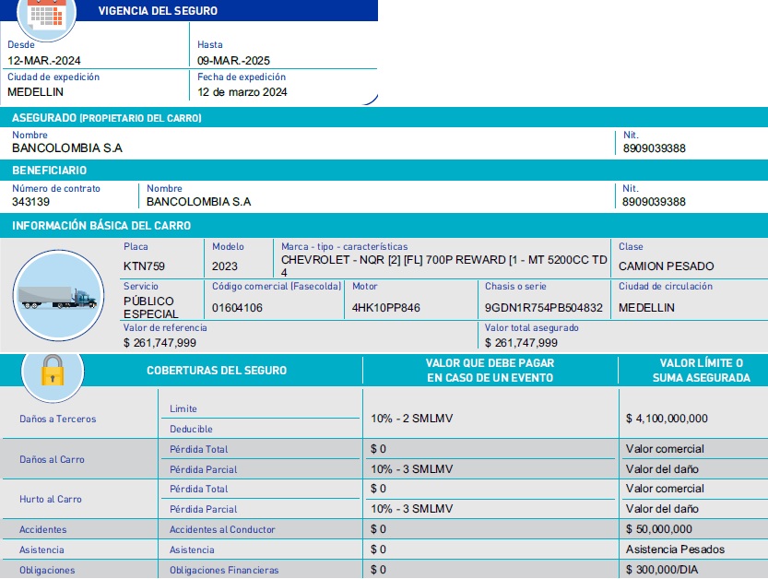Click the Hasta date 09-MAR.-2025
Screen dimensions: 768x579
pyautogui.click(x=233, y=61)
